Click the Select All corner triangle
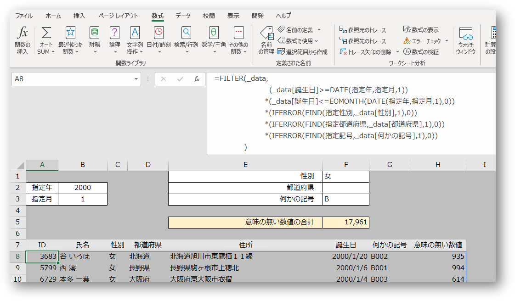The width and height of the screenshot is (515, 301). 20,165
